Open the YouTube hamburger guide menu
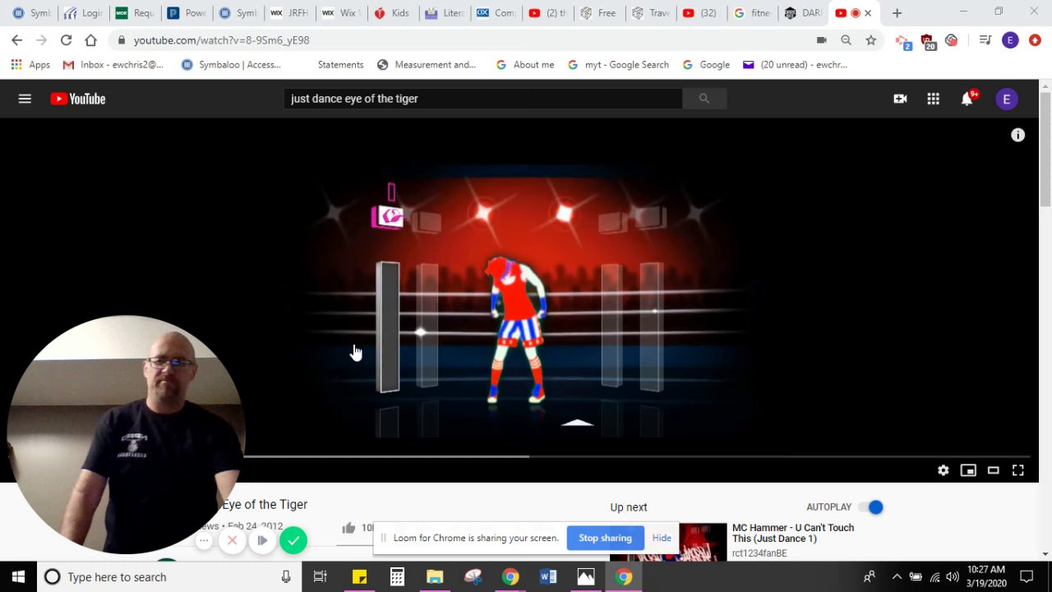Viewport: 1052px width, 592px height. coord(25,99)
